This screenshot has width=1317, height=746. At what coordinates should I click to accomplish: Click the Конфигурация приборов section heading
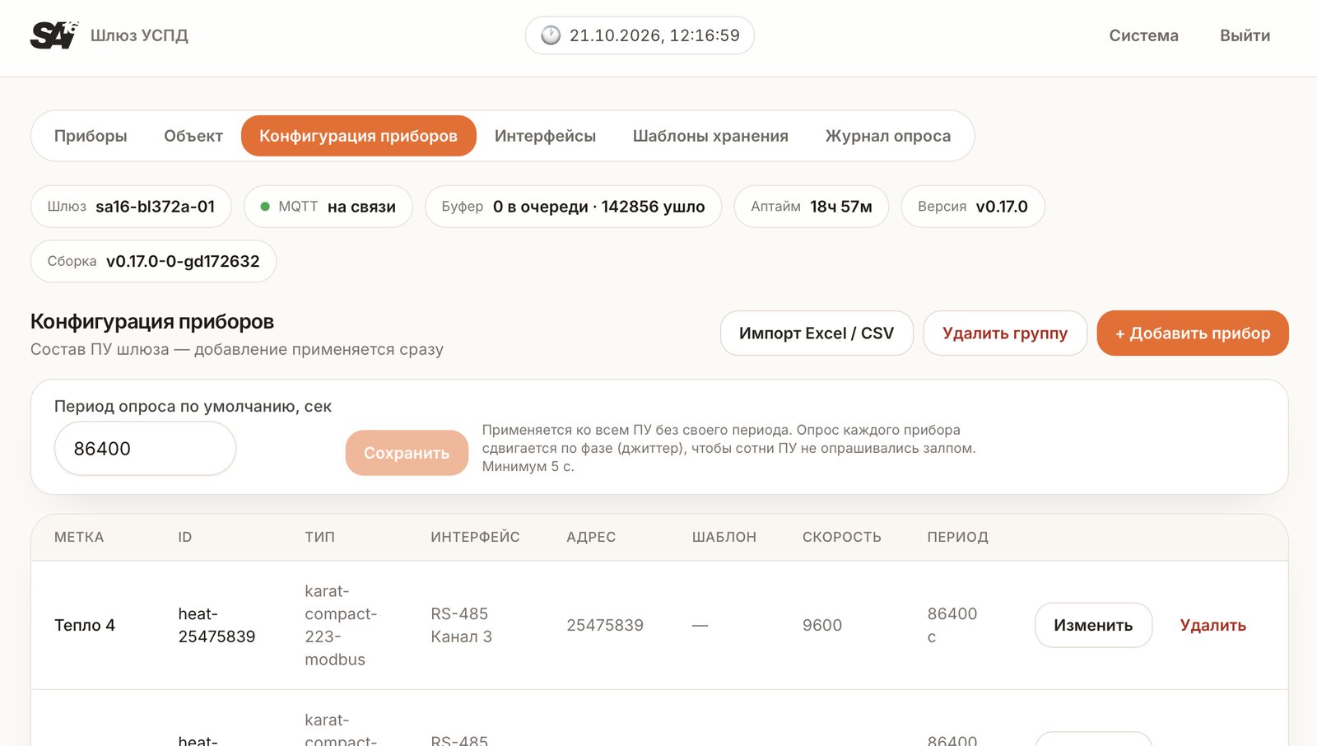pos(152,321)
